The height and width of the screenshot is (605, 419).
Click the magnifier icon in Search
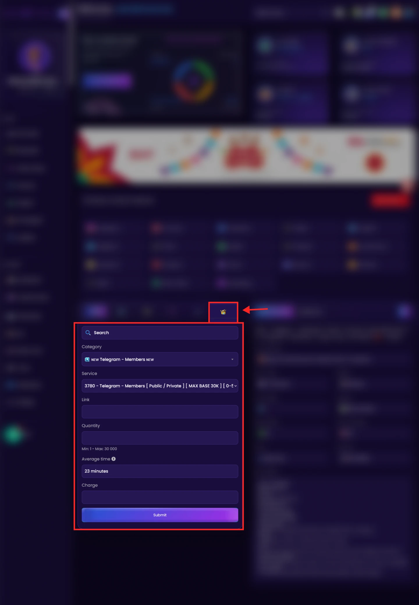[x=88, y=333]
